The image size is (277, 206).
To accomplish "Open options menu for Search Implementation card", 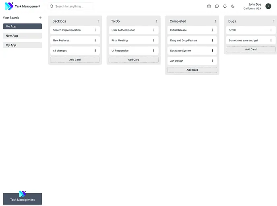I will [x=95, y=30].
